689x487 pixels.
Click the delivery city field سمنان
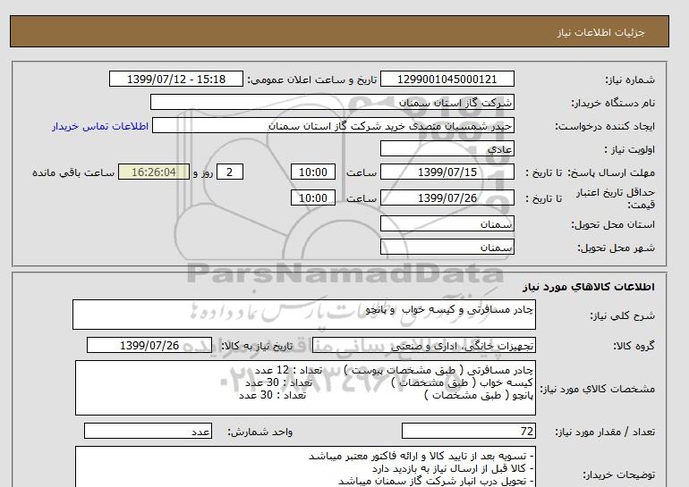pyautogui.click(x=447, y=247)
